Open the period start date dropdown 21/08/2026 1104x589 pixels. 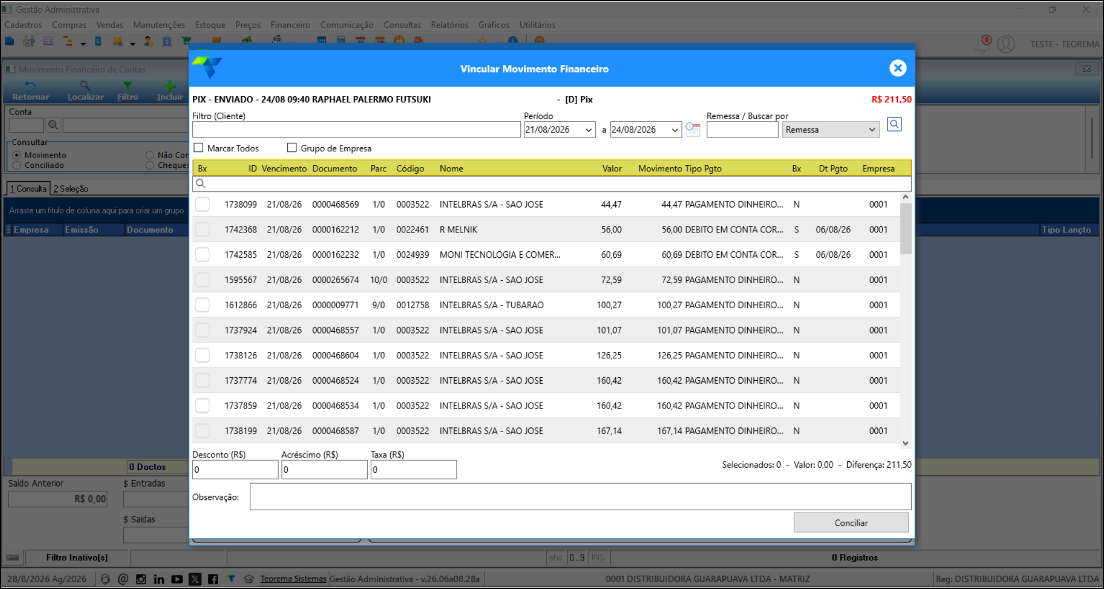pyautogui.click(x=588, y=130)
